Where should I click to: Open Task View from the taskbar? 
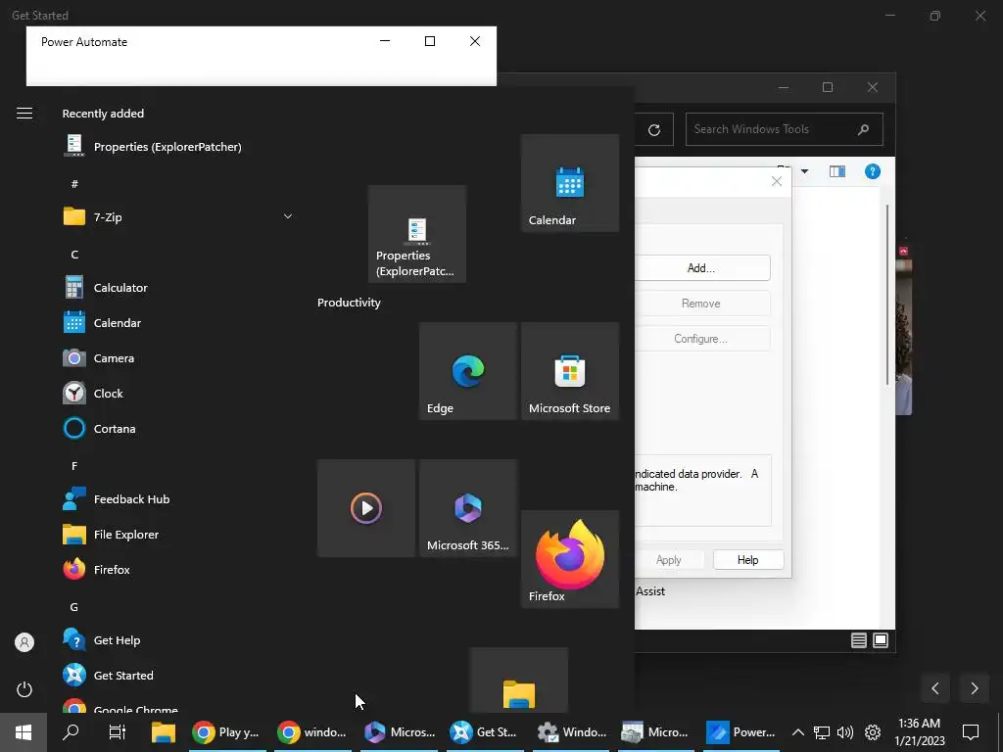[118, 732]
